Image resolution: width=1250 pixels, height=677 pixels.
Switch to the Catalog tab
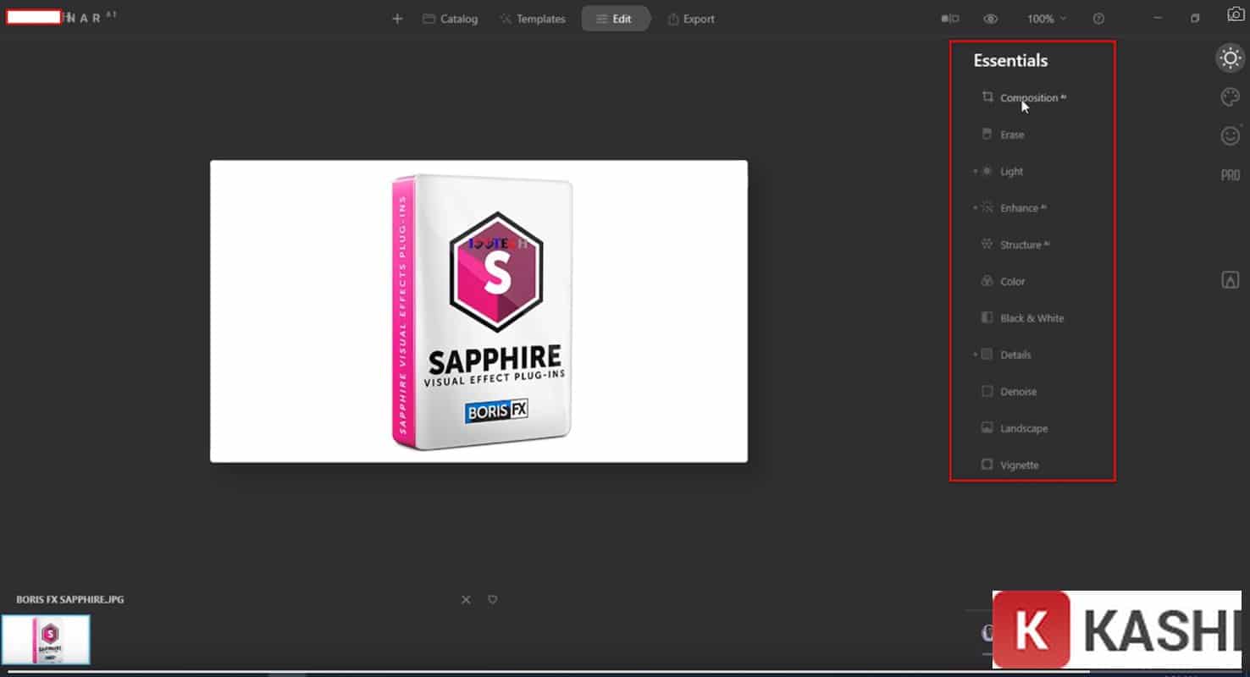pos(451,19)
